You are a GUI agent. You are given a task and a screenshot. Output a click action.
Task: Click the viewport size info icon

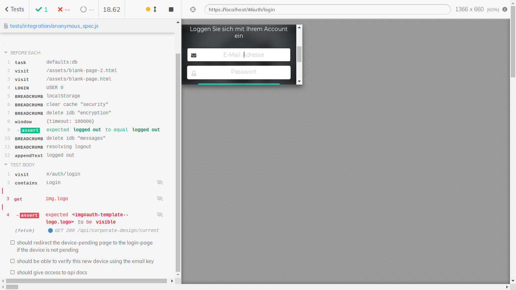pos(504,9)
